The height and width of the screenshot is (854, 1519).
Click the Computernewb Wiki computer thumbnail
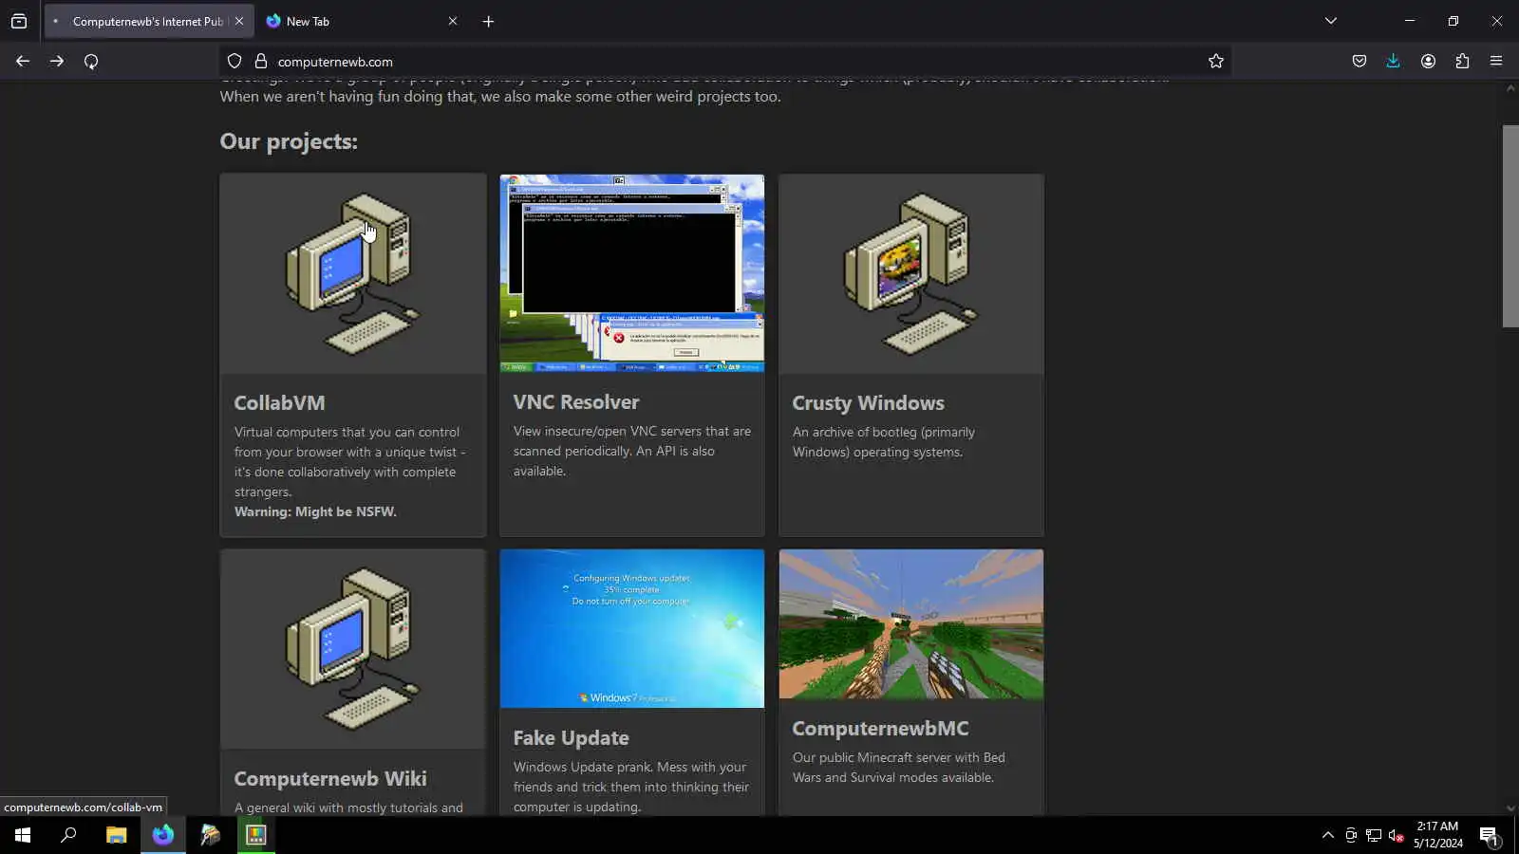(353, 650)
